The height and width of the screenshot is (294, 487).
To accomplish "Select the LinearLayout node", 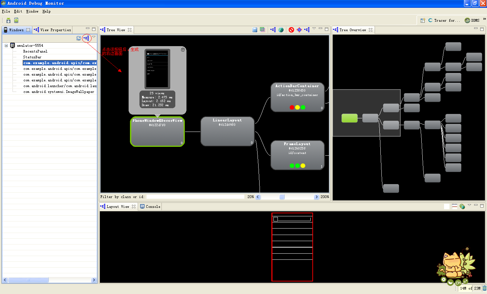I will tap(227, 132).
